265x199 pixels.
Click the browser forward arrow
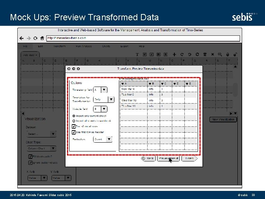[29, 38]
